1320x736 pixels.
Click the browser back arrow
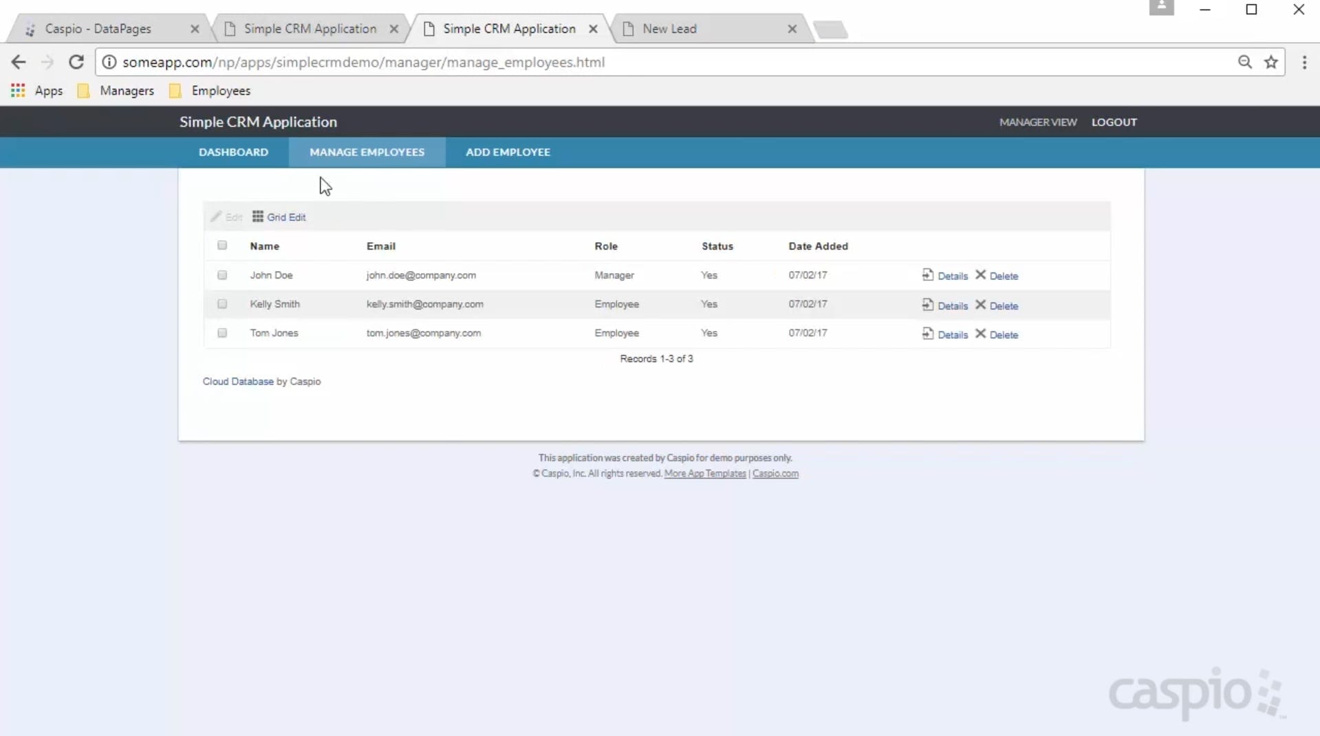coord(19,62)
